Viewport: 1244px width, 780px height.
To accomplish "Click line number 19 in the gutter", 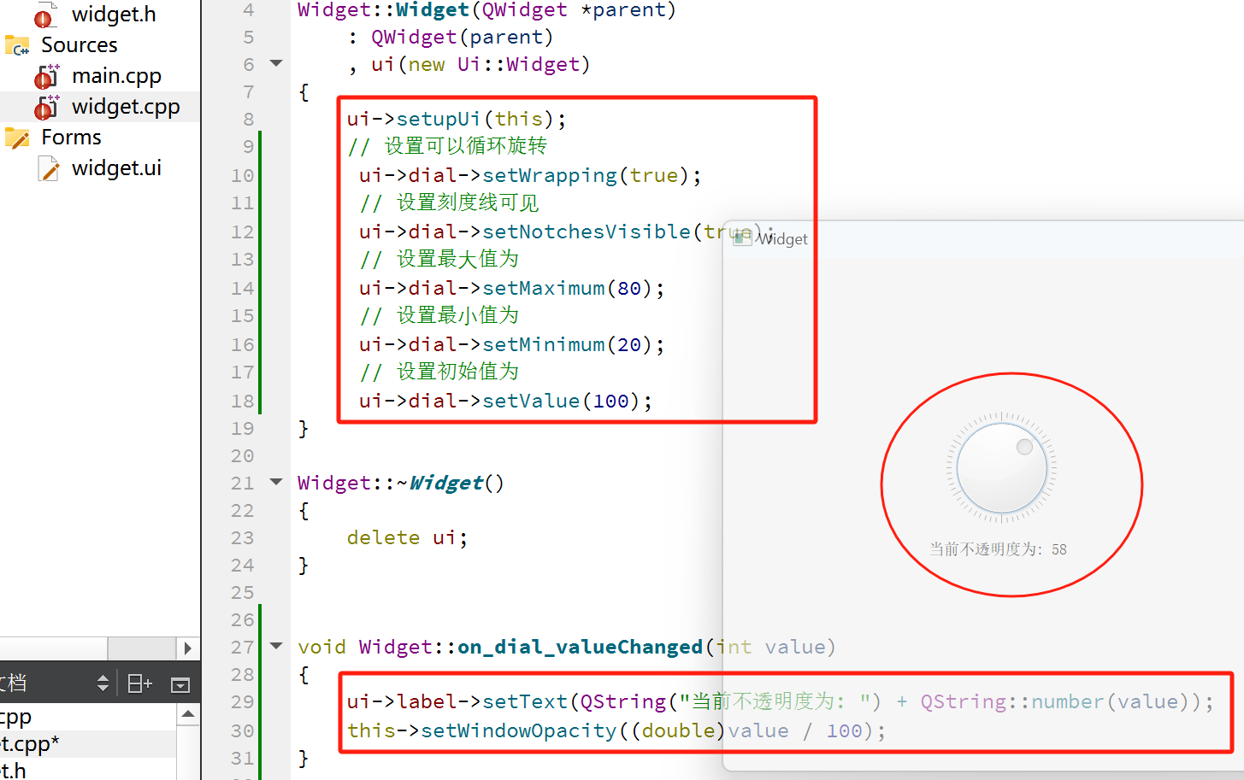I will coord(243,428).
